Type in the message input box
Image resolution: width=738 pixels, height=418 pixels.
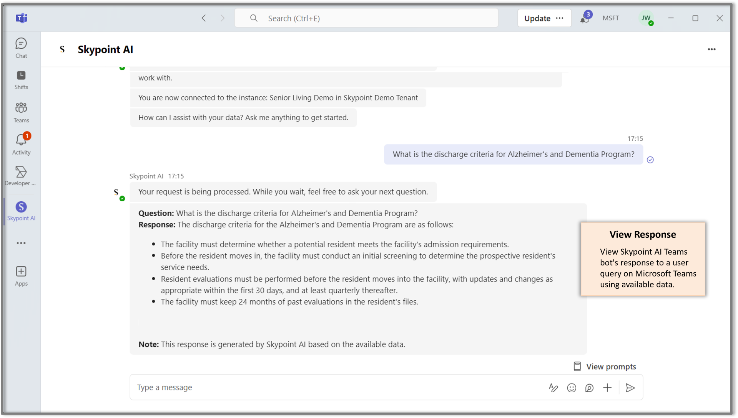pos(338,388)
